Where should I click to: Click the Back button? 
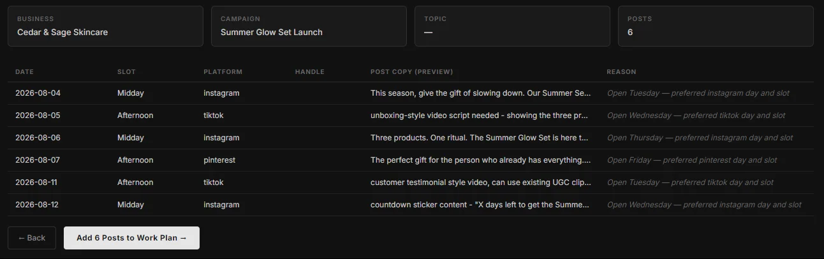32,238
